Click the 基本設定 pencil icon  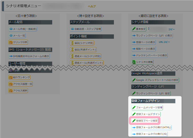pos(134,29)
